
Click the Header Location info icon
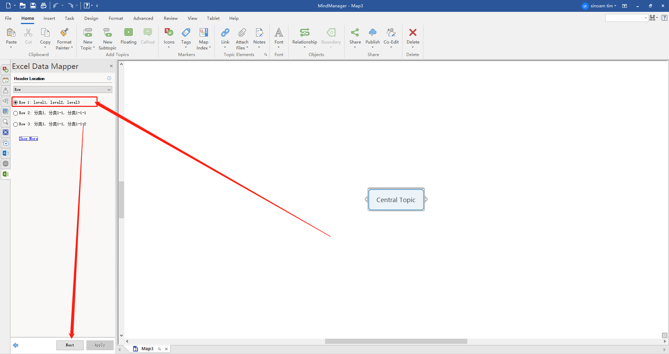click(109, 78)
